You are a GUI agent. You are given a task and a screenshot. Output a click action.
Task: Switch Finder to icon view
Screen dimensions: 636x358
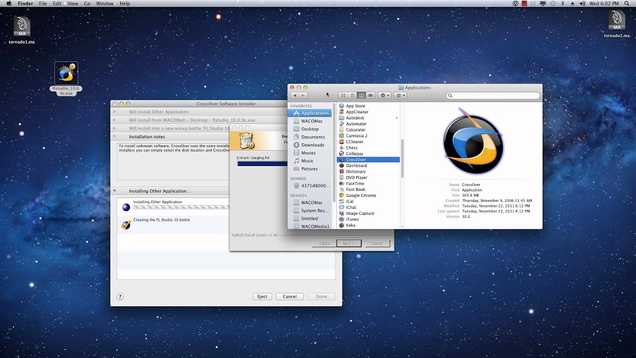click(x=343, y=95)
